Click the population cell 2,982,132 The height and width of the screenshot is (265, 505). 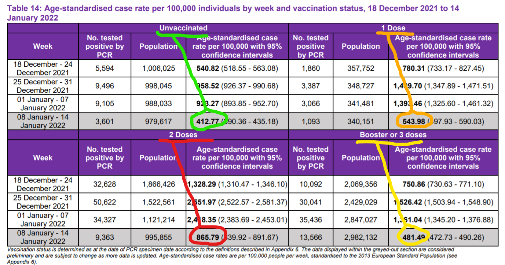point(361,237)
